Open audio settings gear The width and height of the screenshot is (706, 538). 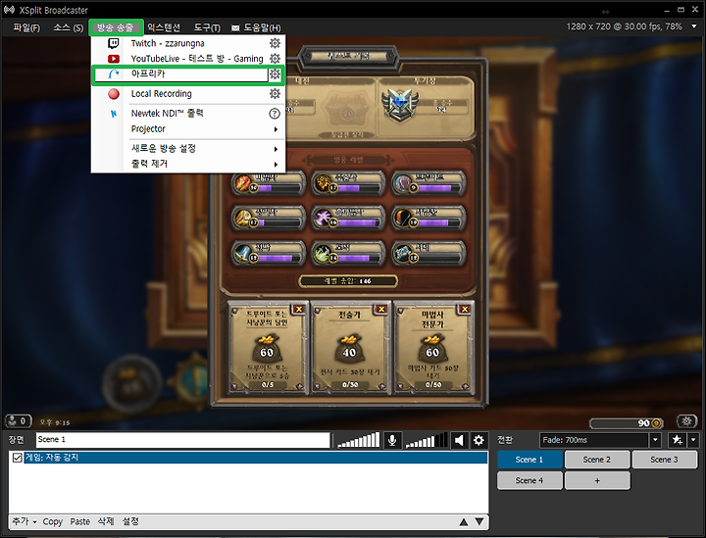coord(479,440)
